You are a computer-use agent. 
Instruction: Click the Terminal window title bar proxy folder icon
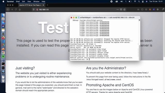79,18
